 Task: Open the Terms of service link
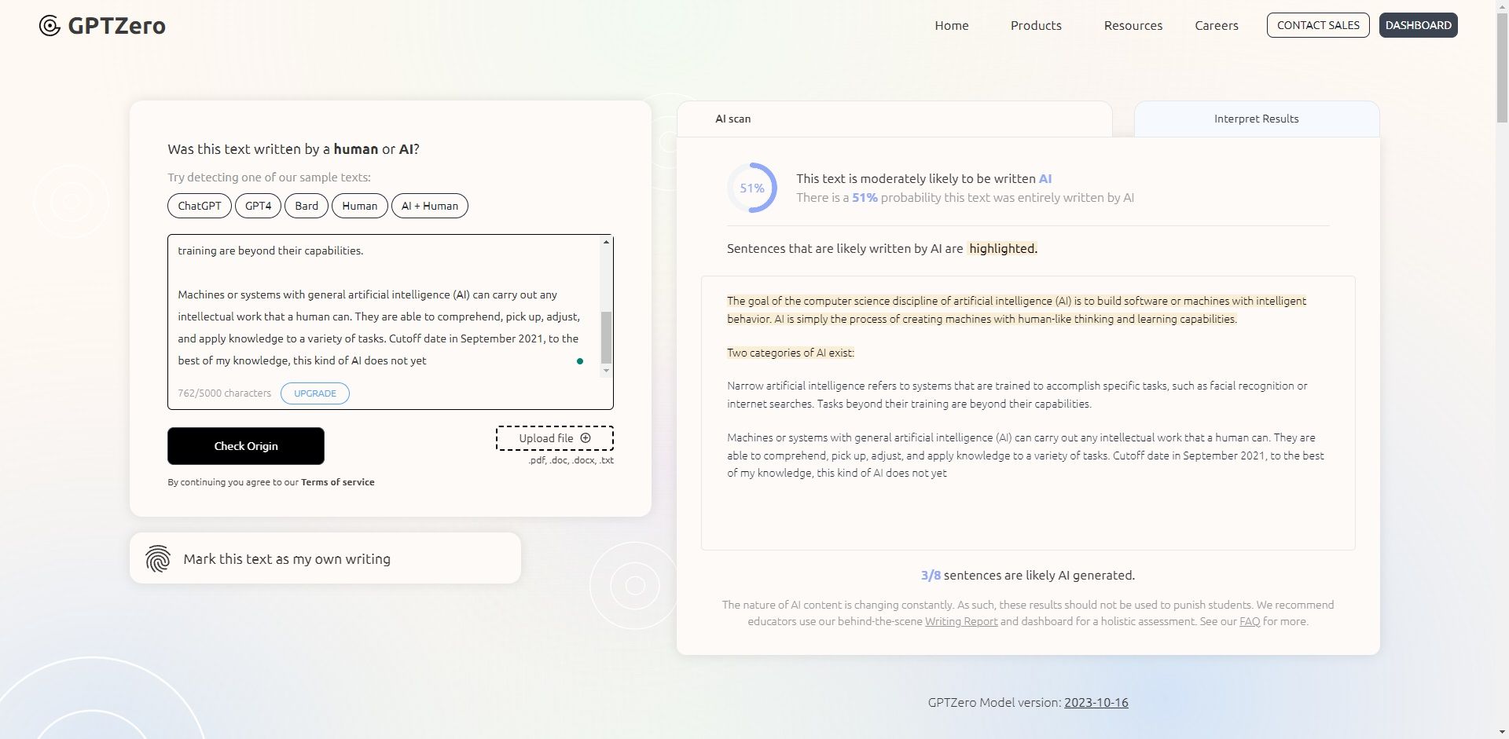pyautogui.click(x=337, y=481)
